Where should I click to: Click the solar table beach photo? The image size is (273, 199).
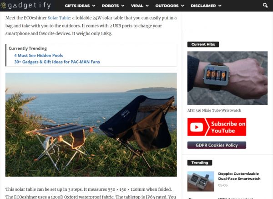tap(91, 125)
